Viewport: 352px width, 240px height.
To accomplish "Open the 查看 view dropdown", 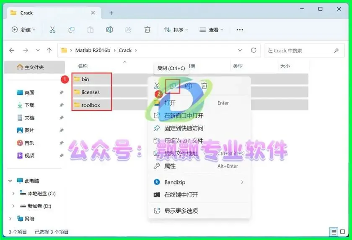I will [x=212, y=30].
